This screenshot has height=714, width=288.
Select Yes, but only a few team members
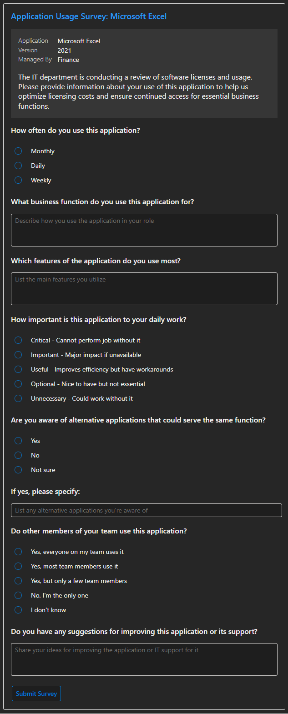(18, 581)
